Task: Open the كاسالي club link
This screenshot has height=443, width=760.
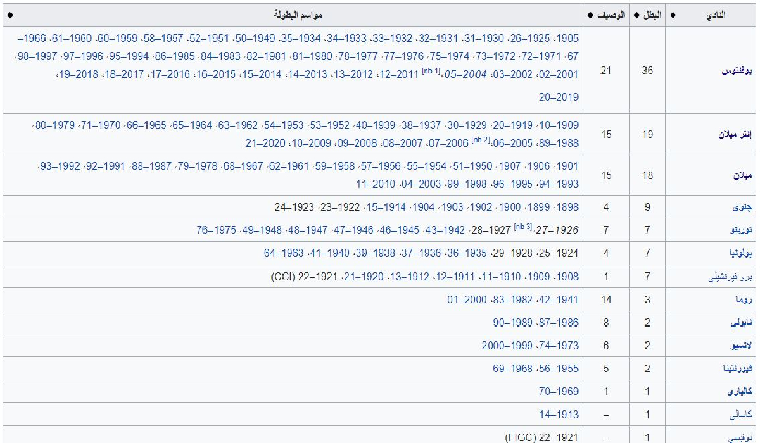Action: (740, 415)
